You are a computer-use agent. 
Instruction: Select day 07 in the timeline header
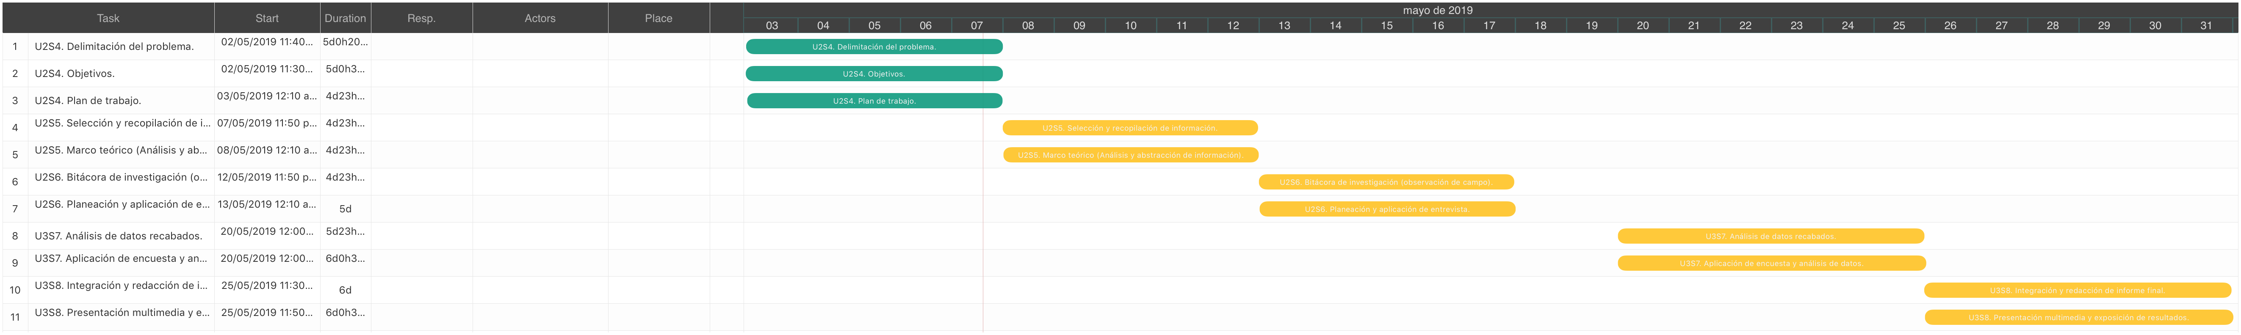click(x=977, y=26)
